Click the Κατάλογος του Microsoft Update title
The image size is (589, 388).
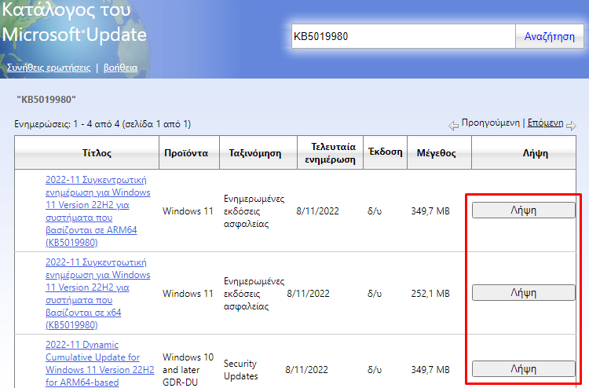pyautogui.click(x=74, y=22)
